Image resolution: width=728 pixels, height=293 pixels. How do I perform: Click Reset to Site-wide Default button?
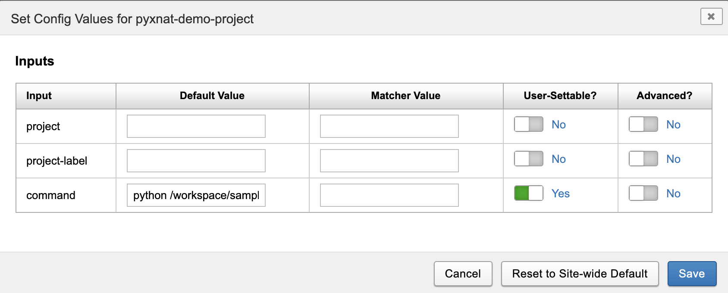(x=580, y=274)
